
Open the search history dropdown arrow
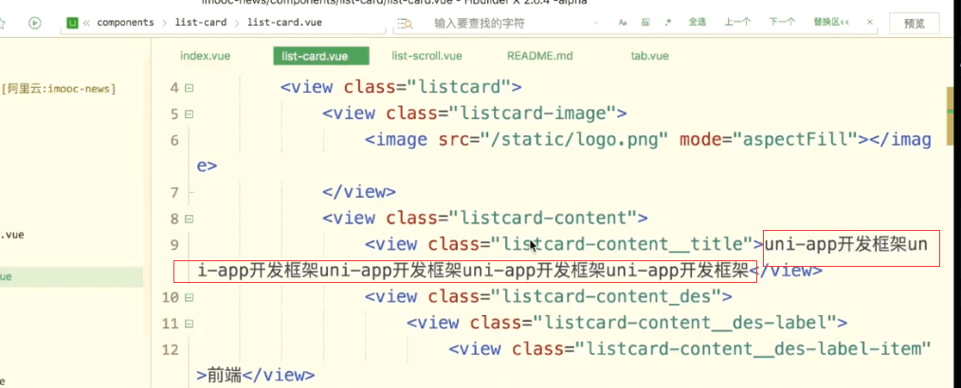pos(596,23)
